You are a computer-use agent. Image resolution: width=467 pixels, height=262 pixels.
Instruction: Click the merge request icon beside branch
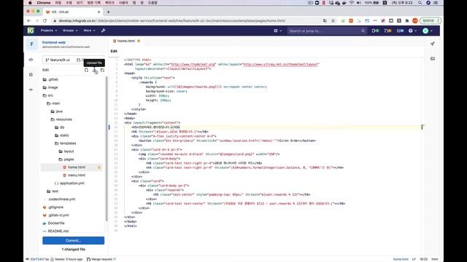click(x=78, y=60)
